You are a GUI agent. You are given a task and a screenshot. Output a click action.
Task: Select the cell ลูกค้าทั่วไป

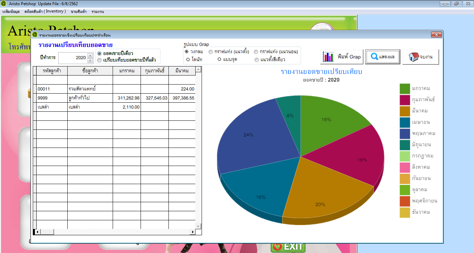[90, 98]
